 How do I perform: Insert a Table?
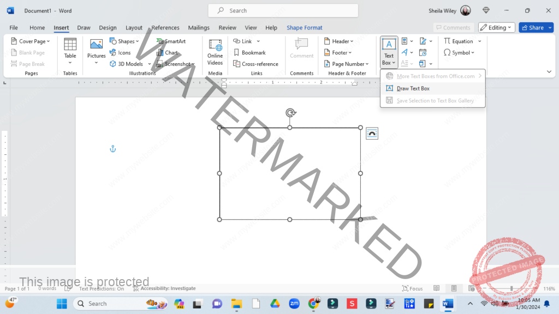click(x=70, y=52)
